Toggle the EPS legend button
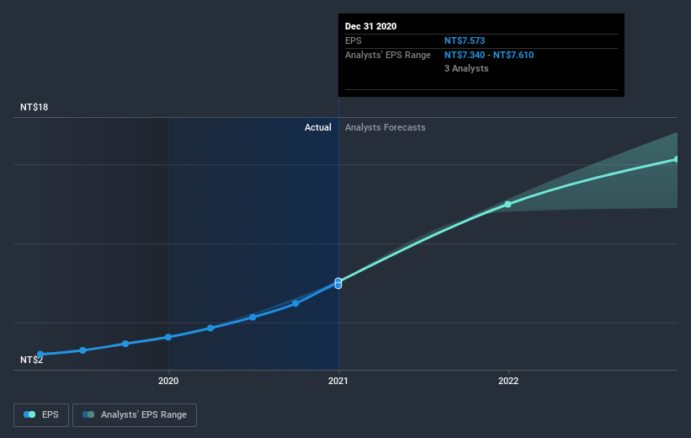The image size is (691, 438). click(x=41, y=414)
